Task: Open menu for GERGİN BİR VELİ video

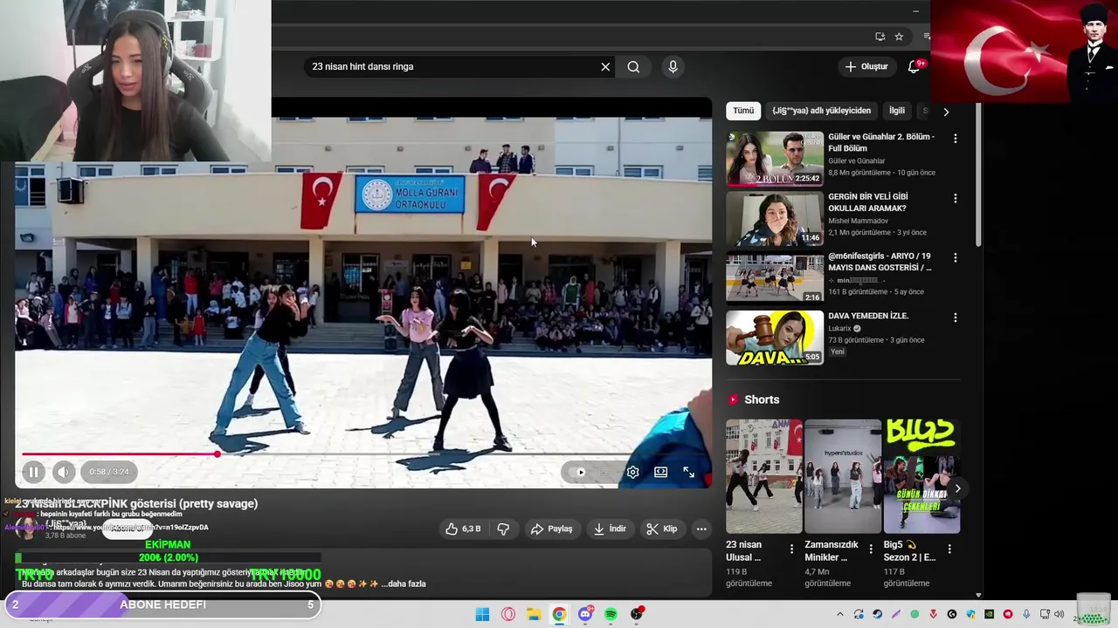Action: 955,199
